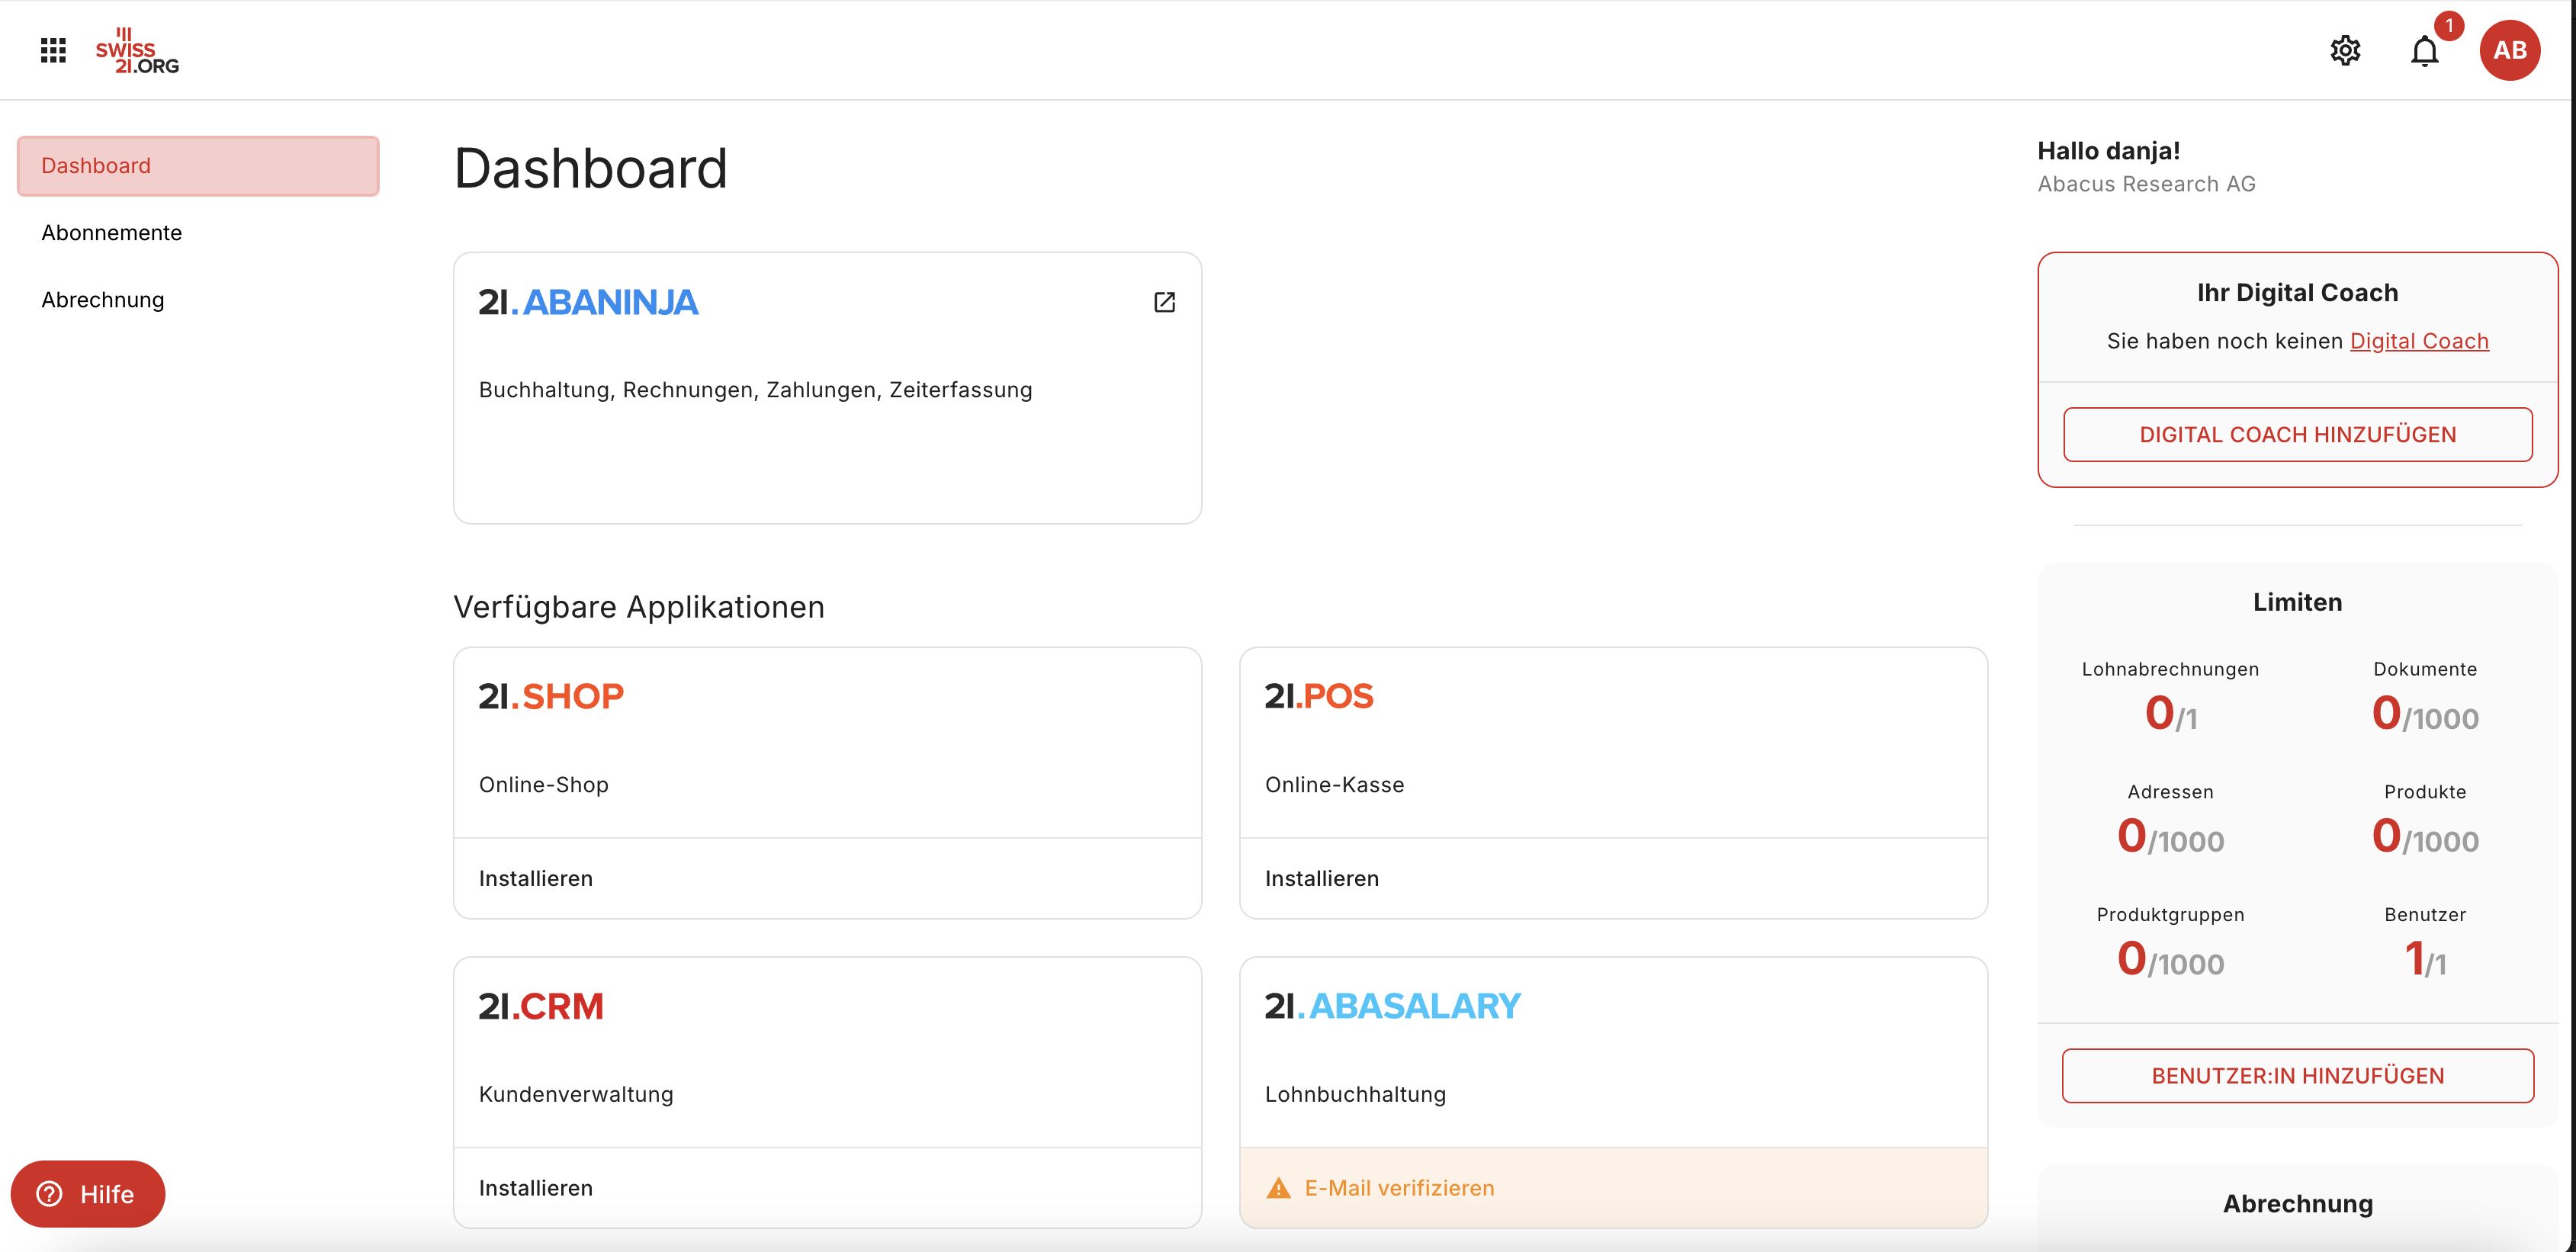Open settings via the gear icon
The width and height of the screenshot is (2576, 1252).
[2345, 50]
